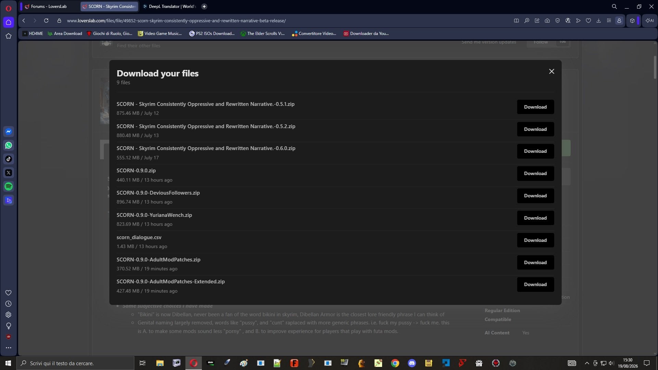Viewport: 658px width, 370px height.
Task: Open File Explorer from the taskbar
Action: click(160, 363)
